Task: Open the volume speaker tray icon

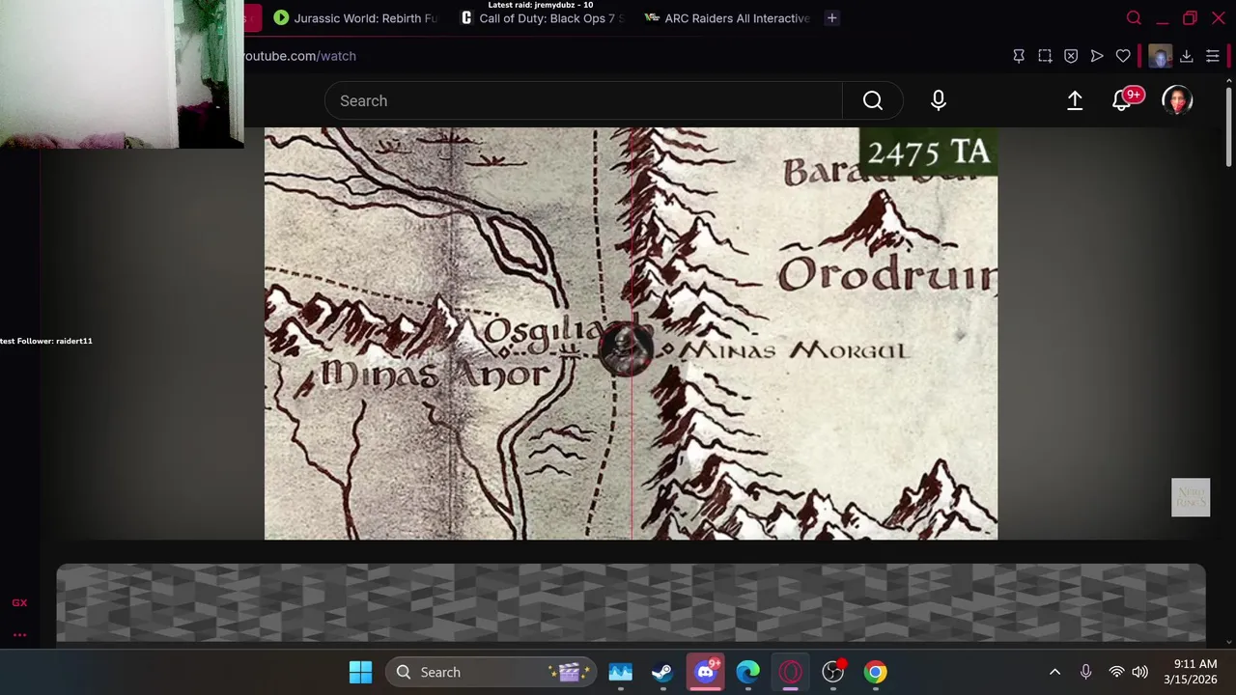Action: (1139, 672)
